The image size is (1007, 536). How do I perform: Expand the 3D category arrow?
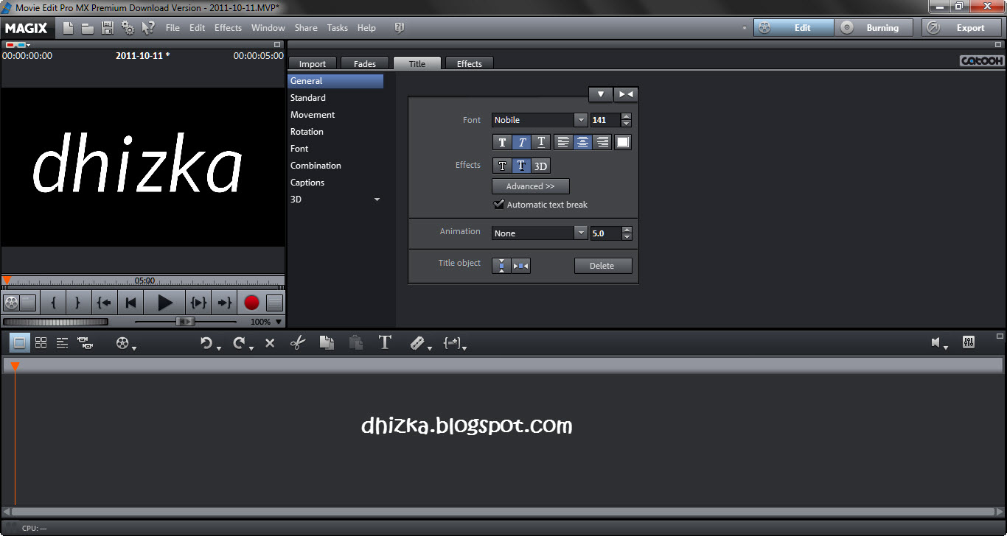coord(377,200)
